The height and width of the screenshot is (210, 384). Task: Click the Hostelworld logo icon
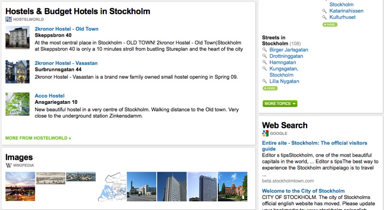(x=9, y=19)
